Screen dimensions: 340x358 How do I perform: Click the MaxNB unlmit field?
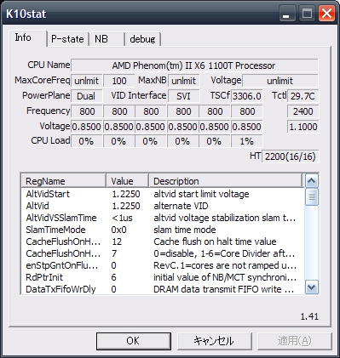[x=184, y=81]
